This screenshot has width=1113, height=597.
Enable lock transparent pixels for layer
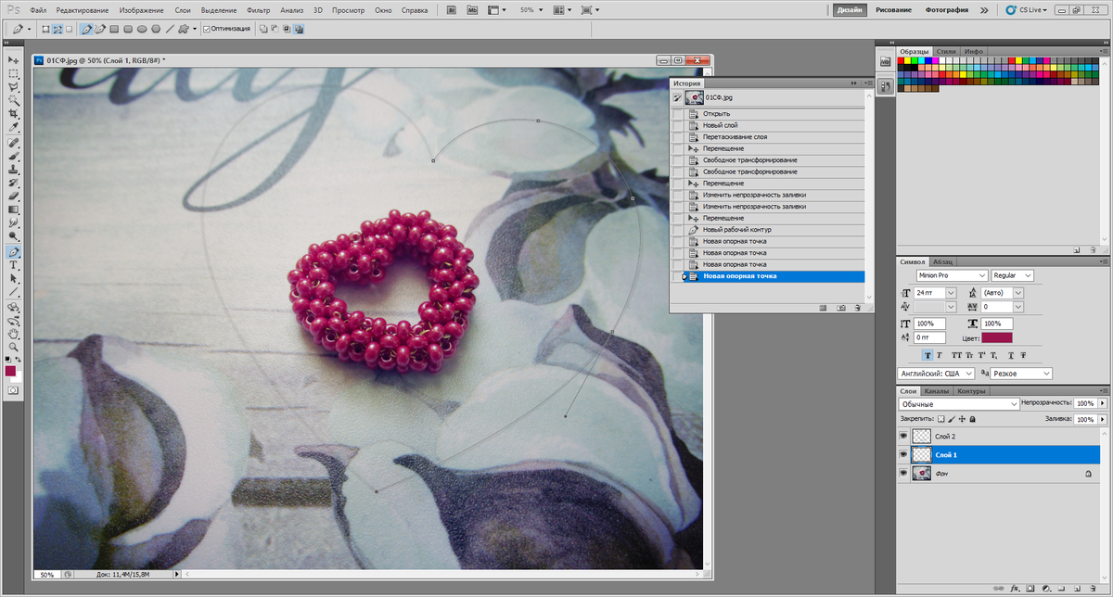[940, 419]
